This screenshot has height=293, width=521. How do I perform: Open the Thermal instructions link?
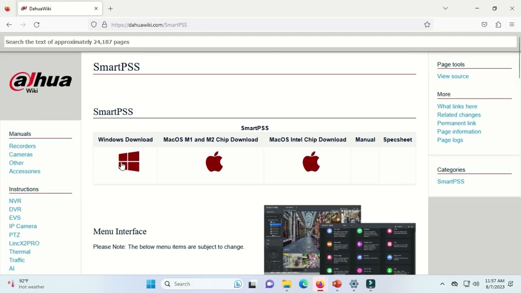click(20, 252)
